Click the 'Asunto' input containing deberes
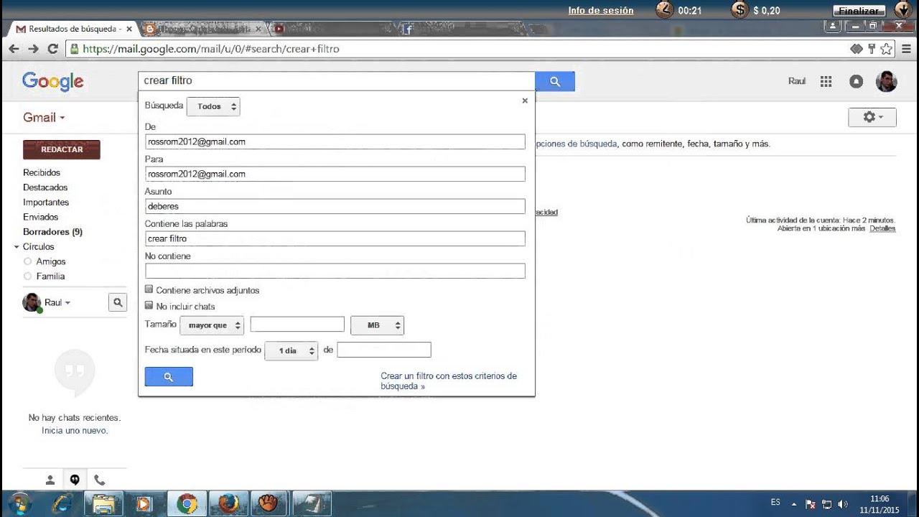The image size is (919, 517). coord(335,206)
